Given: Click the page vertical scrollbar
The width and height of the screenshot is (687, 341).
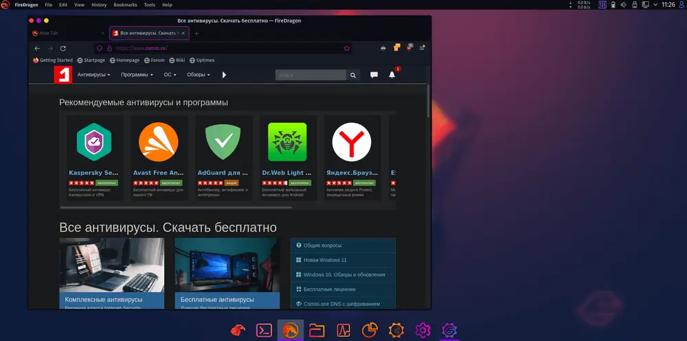Looking at the screenshot, I should tap(428, 101).
